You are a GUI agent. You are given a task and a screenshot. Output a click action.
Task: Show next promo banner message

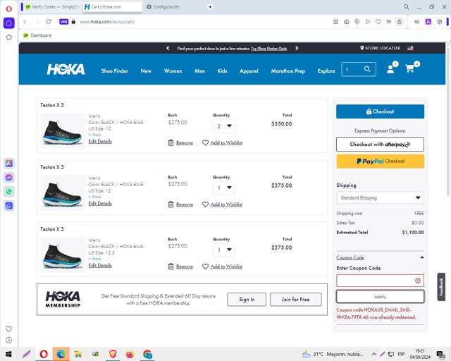click(x=297, y=48)
